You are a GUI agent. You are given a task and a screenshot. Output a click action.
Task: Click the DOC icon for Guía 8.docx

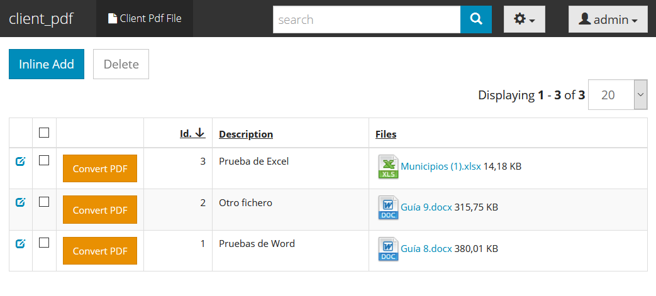click(x=388, y=249)
